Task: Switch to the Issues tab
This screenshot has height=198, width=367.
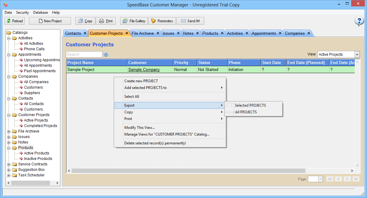Action: pos(168,34)
